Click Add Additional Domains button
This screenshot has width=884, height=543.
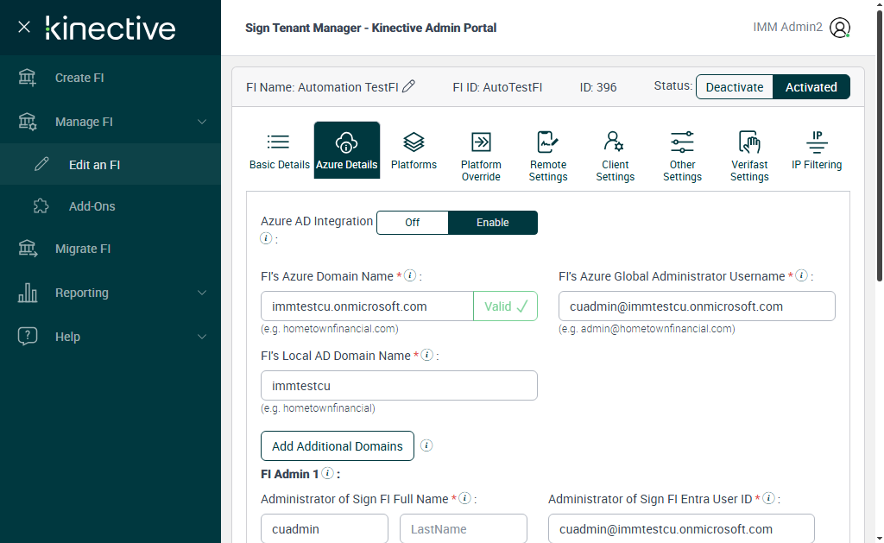pyautogui.click(x=338, y=446)
